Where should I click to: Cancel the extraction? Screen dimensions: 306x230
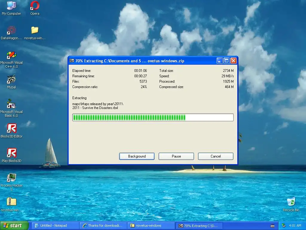(216, 156)
